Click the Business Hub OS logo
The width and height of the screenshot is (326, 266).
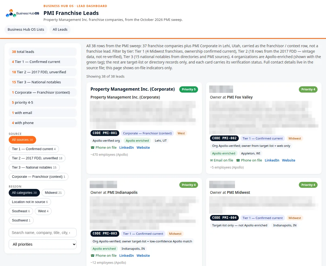[x=23, y=13]
